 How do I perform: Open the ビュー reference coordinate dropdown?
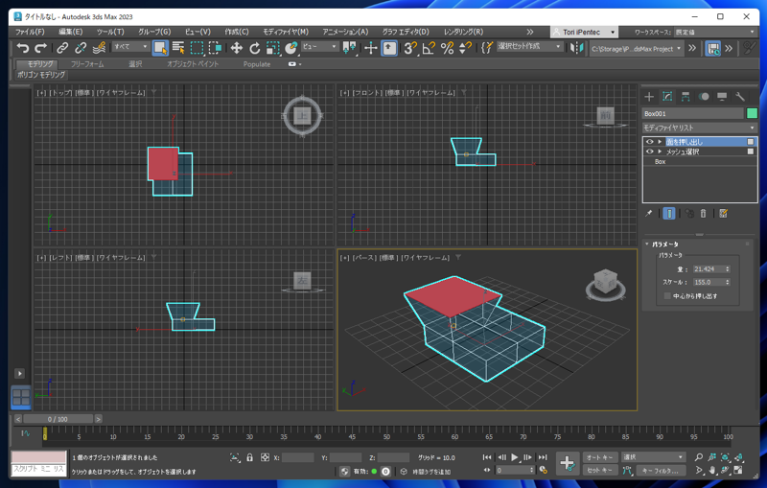(320, 46)
